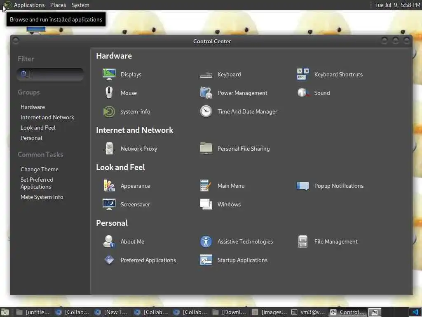Screen dimensions: 422x317
Task: Click Set Preferred Applications common task
Action: pos(37,183)
